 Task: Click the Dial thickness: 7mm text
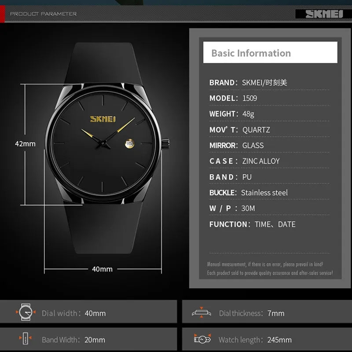click(252, 313)
